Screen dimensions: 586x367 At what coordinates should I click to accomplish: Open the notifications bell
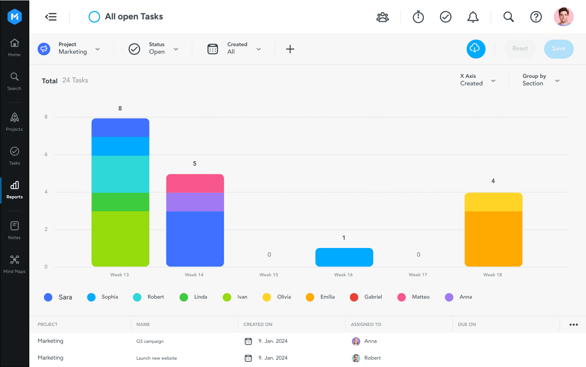pos(473,17)
